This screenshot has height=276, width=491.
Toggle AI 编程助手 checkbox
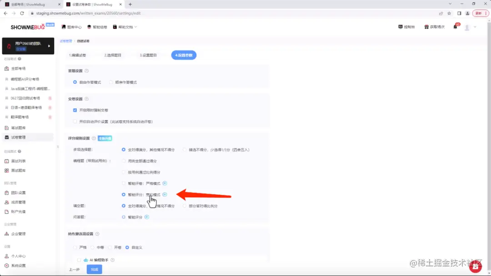[x=79, y=260]
